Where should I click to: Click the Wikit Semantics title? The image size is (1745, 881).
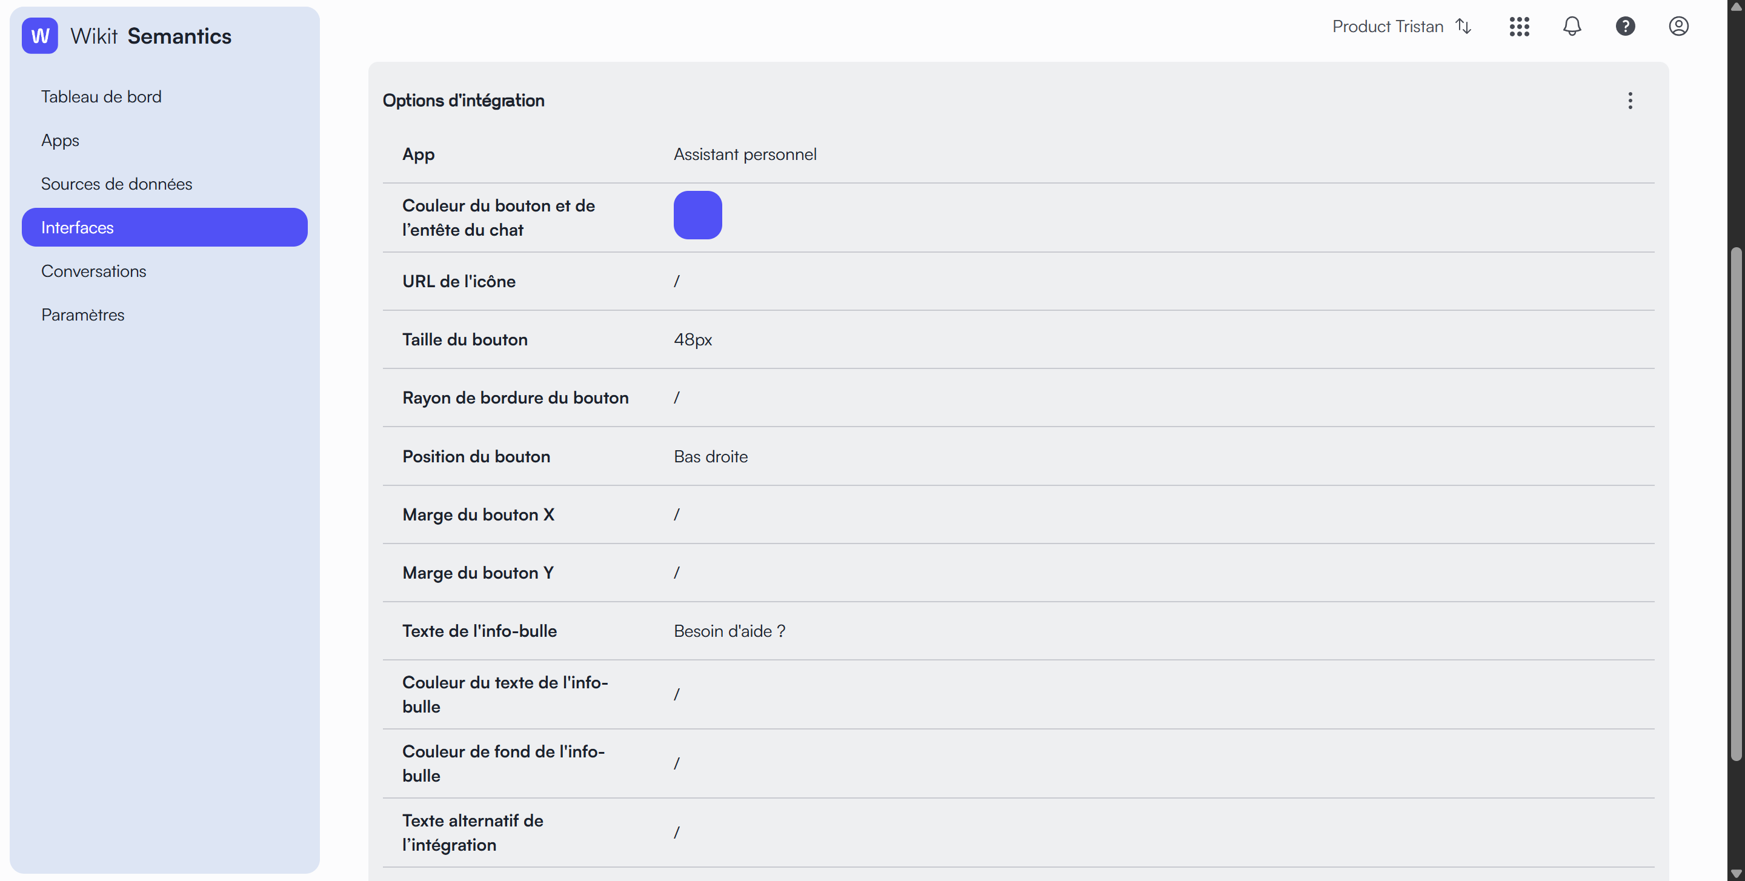[150, 36]
